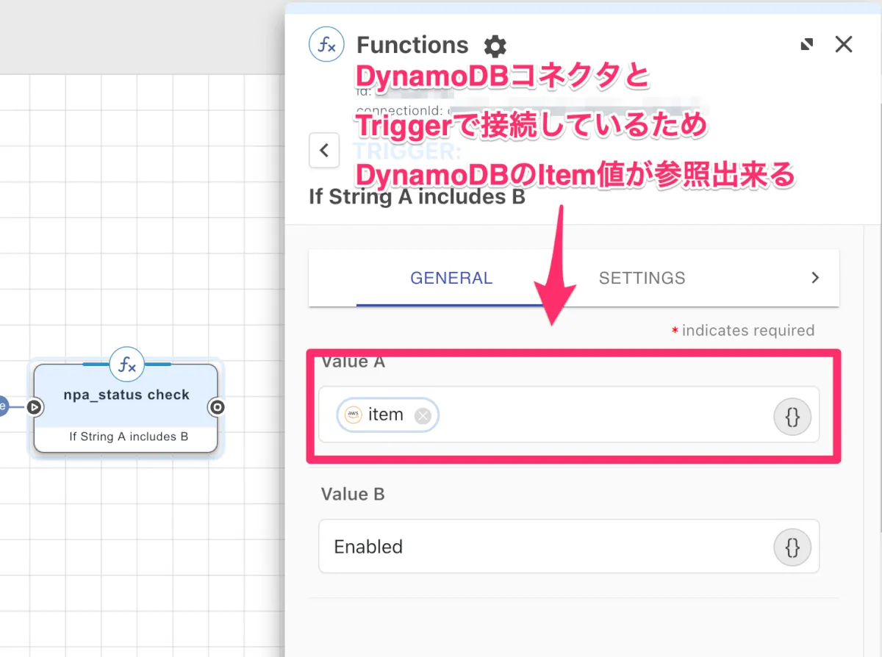The width and height of the screenshot is (882, 657).
Task: Open Functions settings gear
Action: pos(495,46)
